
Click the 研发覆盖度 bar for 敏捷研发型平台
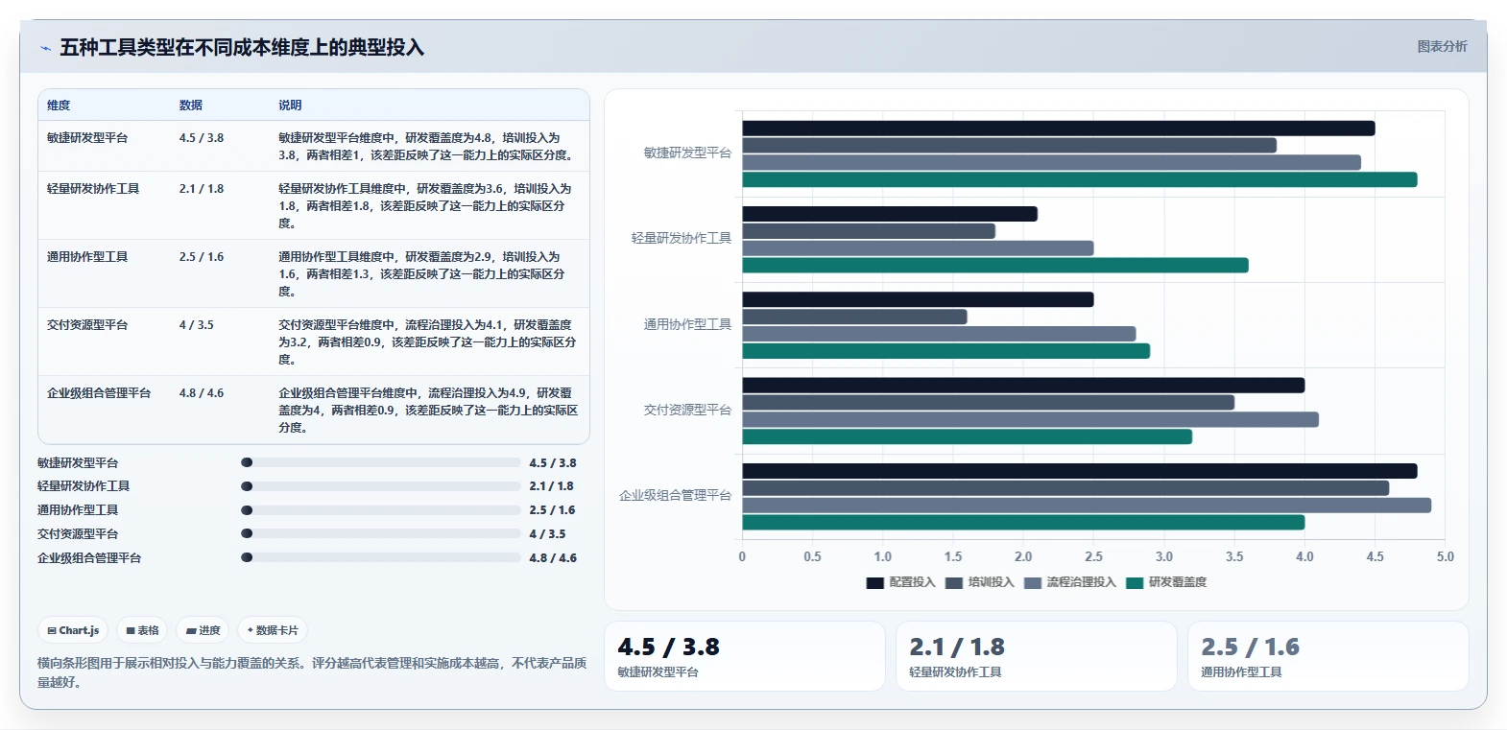pos(1080,179)
